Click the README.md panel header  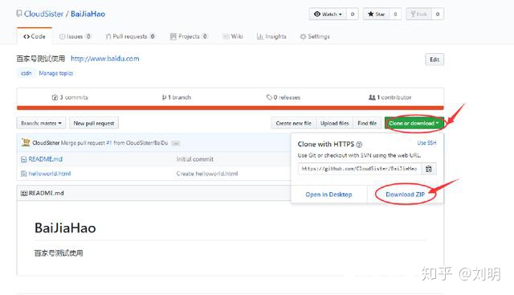click(x=153, y=193)
